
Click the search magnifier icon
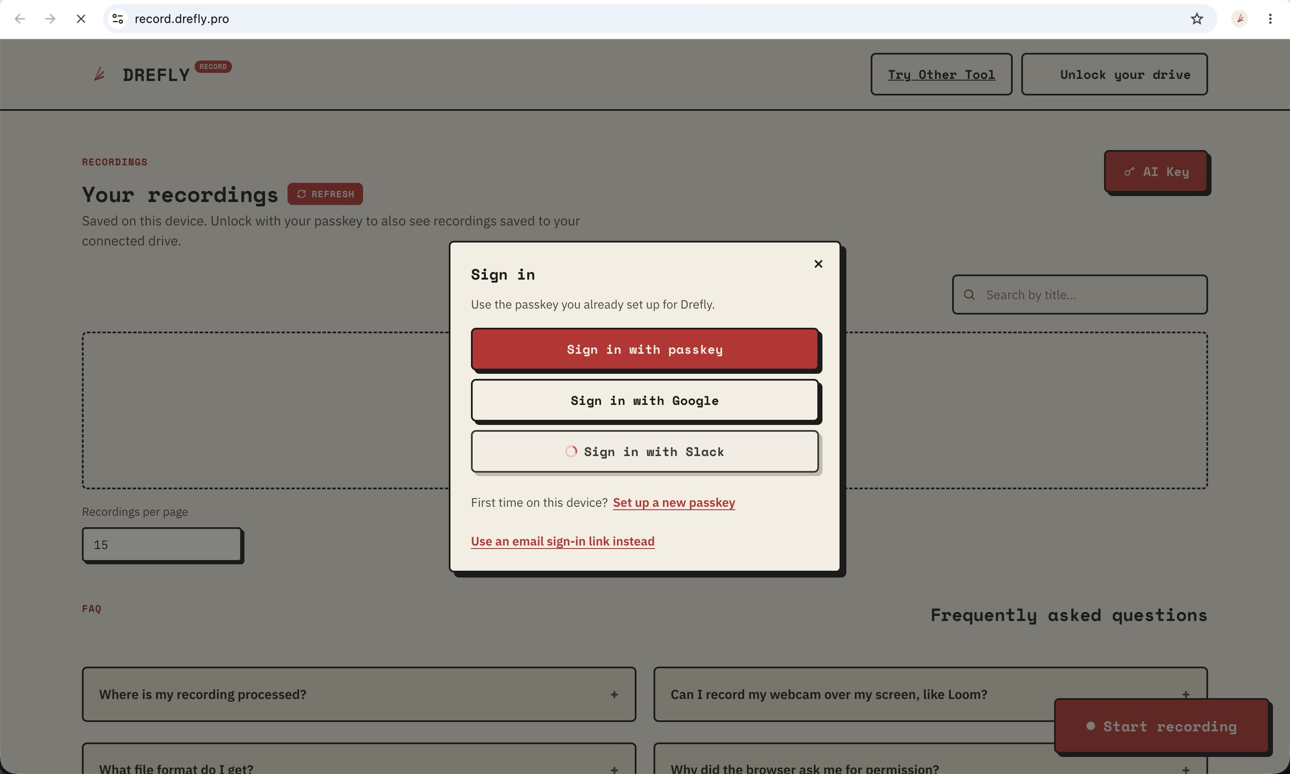click(969, 295)
